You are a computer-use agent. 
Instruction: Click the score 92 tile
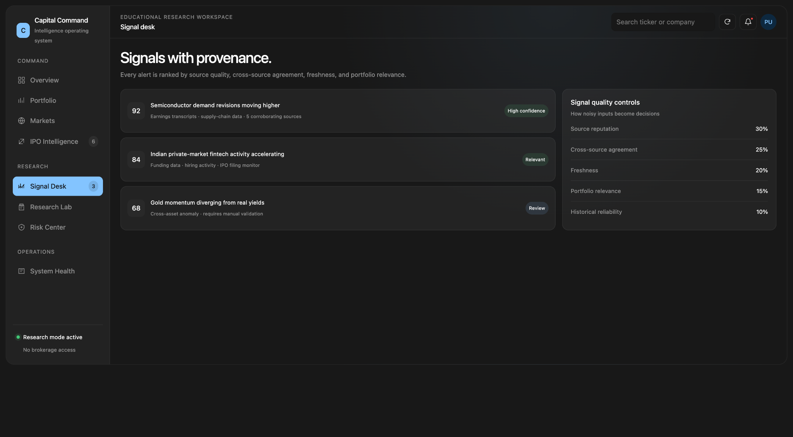[136, 111]
